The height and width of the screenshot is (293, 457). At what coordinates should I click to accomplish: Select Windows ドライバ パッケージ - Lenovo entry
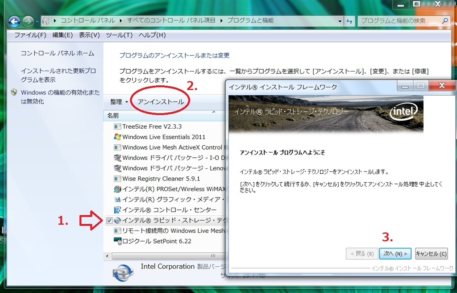tap(174, 168)
